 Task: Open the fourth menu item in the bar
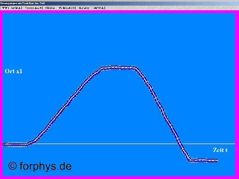[50, 8]
